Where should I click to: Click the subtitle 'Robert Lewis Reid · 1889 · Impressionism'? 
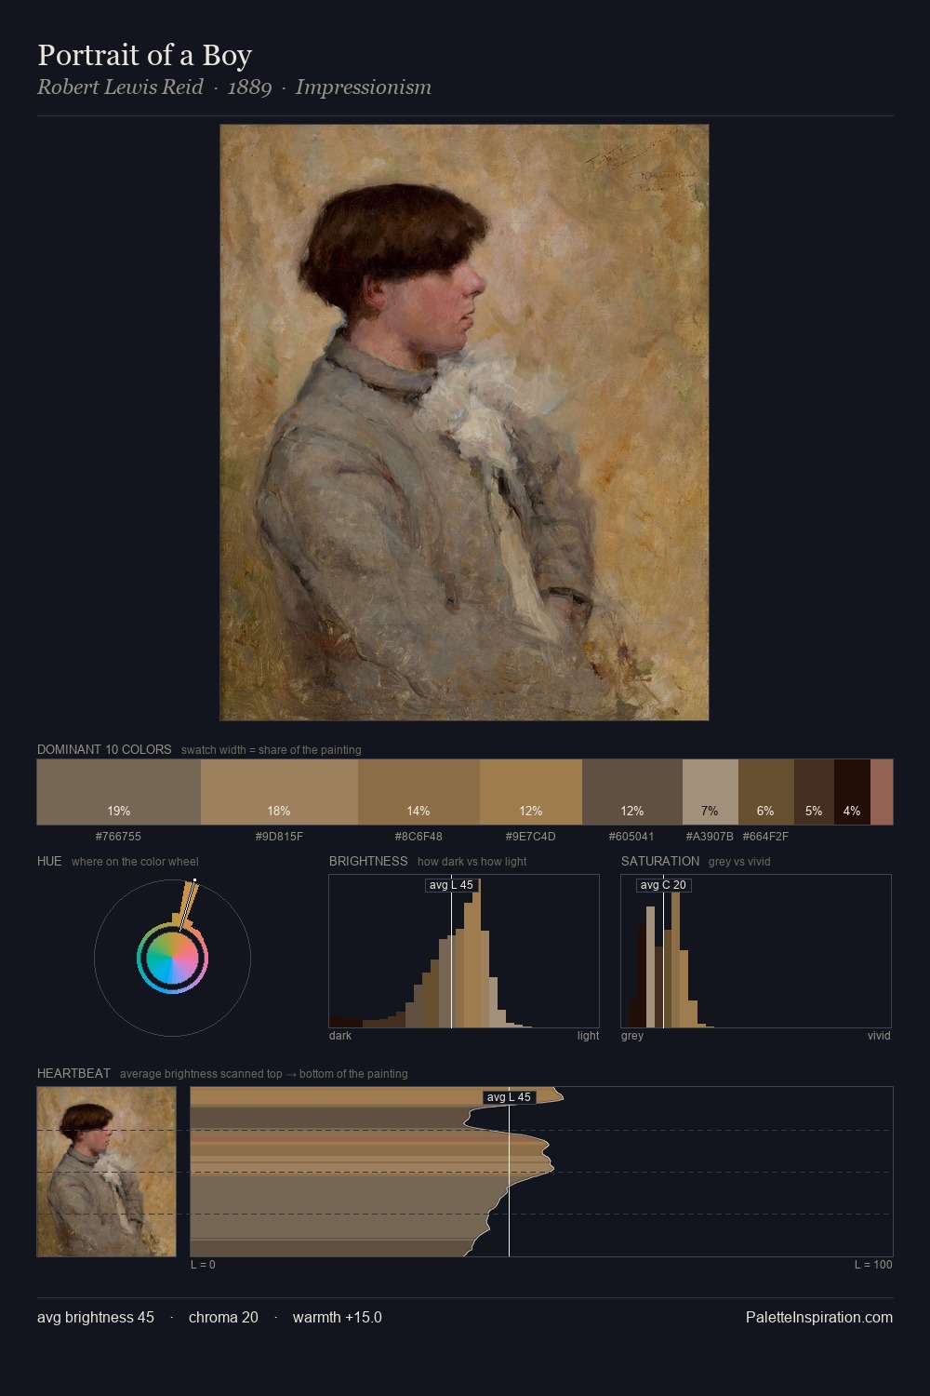pos(234,87)
